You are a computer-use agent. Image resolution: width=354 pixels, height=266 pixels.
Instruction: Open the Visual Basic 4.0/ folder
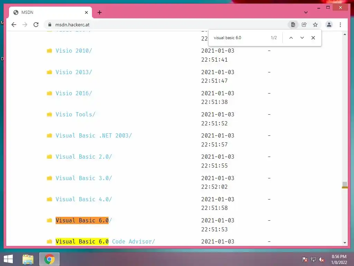coord(84,199)
